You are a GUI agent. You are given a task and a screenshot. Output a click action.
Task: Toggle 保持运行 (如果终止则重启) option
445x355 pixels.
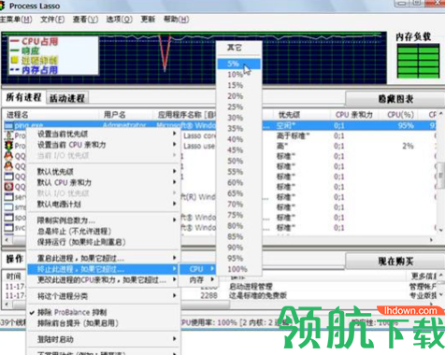point(81,242)
